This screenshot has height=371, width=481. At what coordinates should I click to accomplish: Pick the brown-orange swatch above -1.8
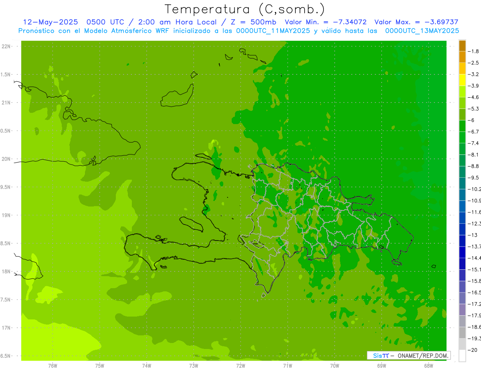[x=462, y=46]
